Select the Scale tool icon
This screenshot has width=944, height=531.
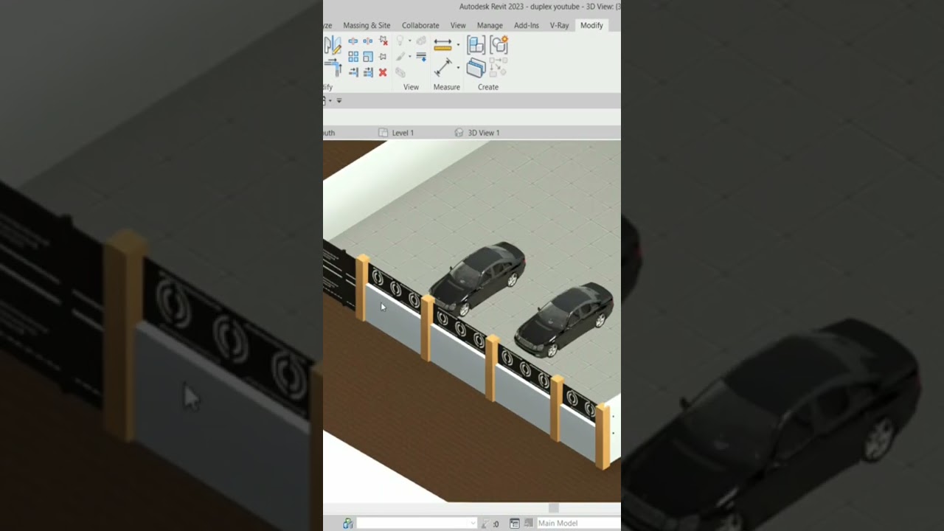368,57
